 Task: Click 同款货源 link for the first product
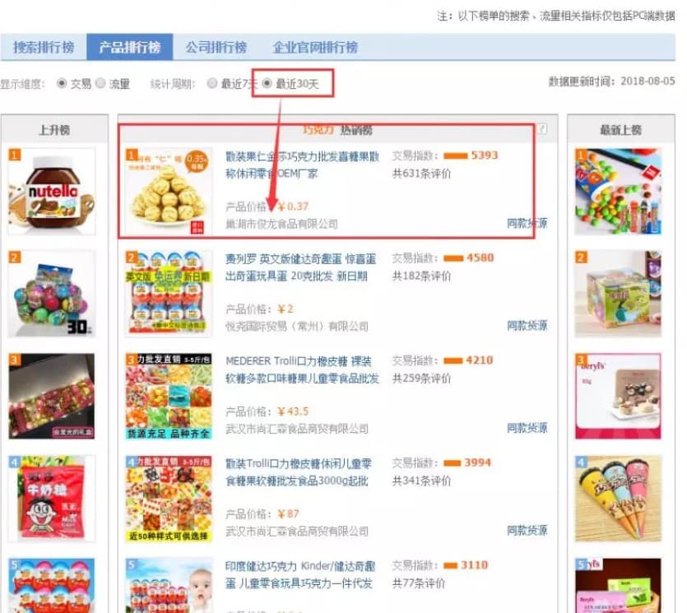pos(527,223)
